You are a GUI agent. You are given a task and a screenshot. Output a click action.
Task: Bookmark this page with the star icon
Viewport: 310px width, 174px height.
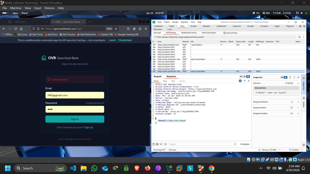point(116,29)
